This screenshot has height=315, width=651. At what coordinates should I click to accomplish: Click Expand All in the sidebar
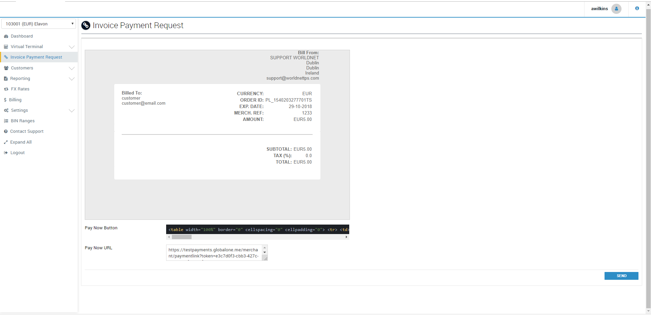(x=21, y=142)
